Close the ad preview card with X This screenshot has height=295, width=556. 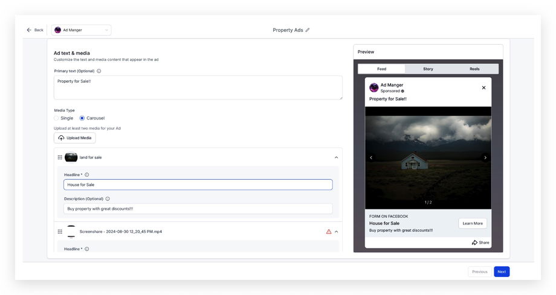(x=483, y=87)
